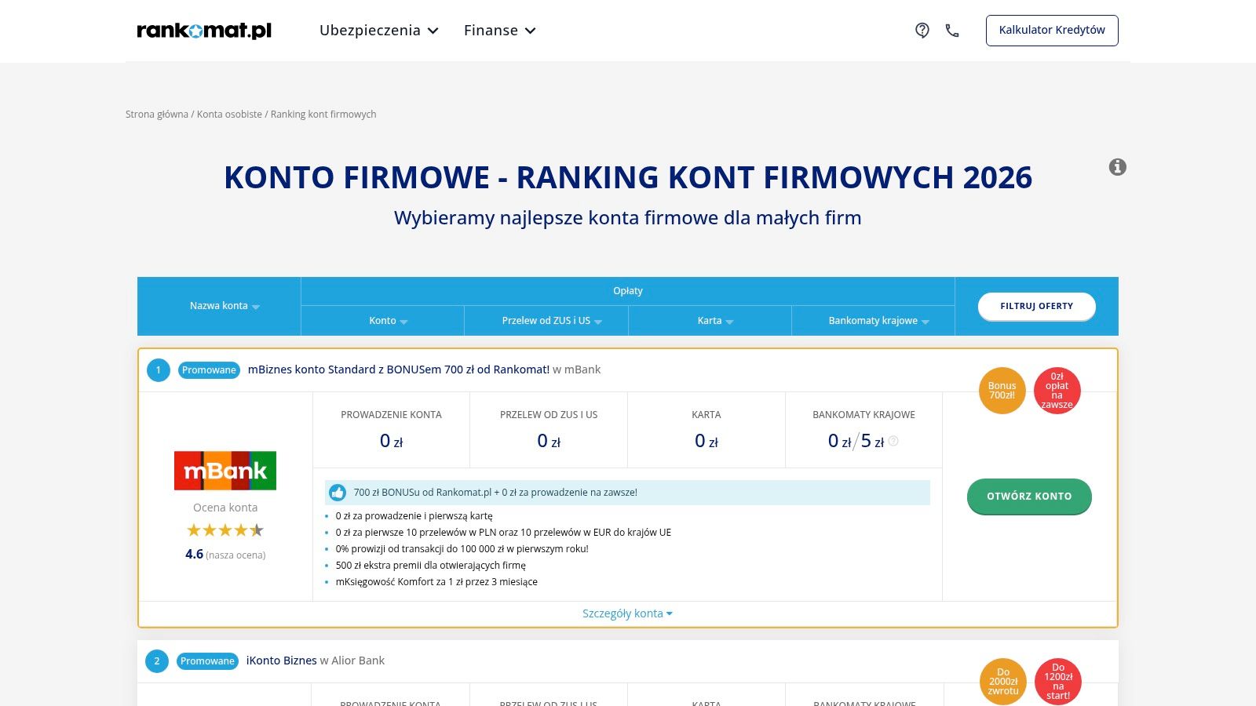Sort by Bankomaty krajowe column

pos(878,321)
